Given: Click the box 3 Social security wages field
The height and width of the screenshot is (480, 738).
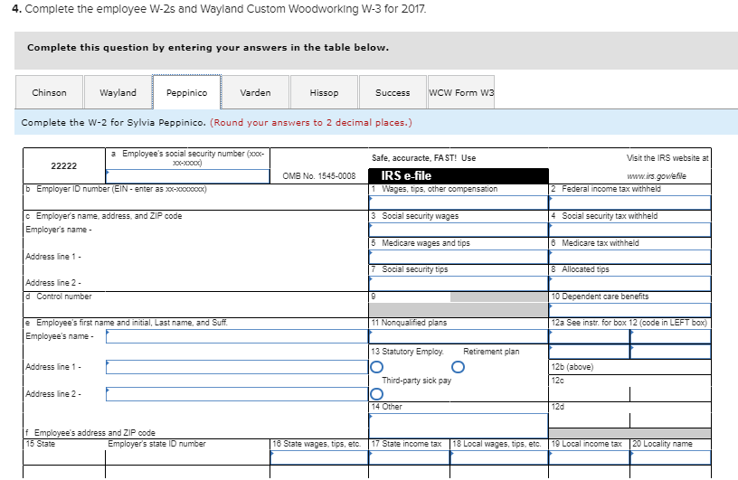Looking at the screenshot, I should (x=459, y=230).
